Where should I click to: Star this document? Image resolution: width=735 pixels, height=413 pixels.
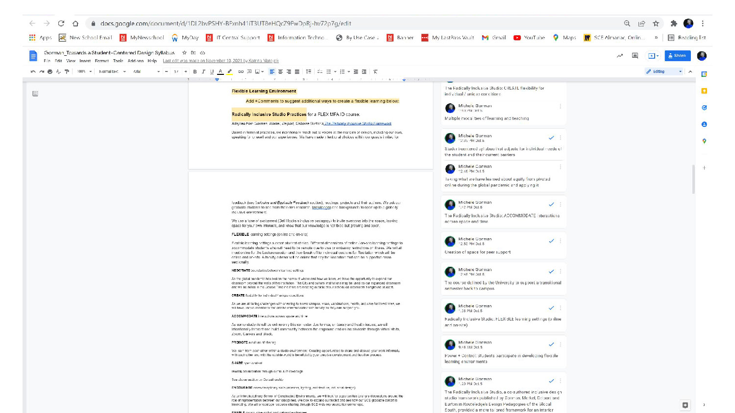(x=184, y=52)
